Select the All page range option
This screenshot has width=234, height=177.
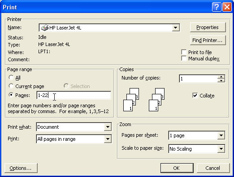[x=11, y=77]
